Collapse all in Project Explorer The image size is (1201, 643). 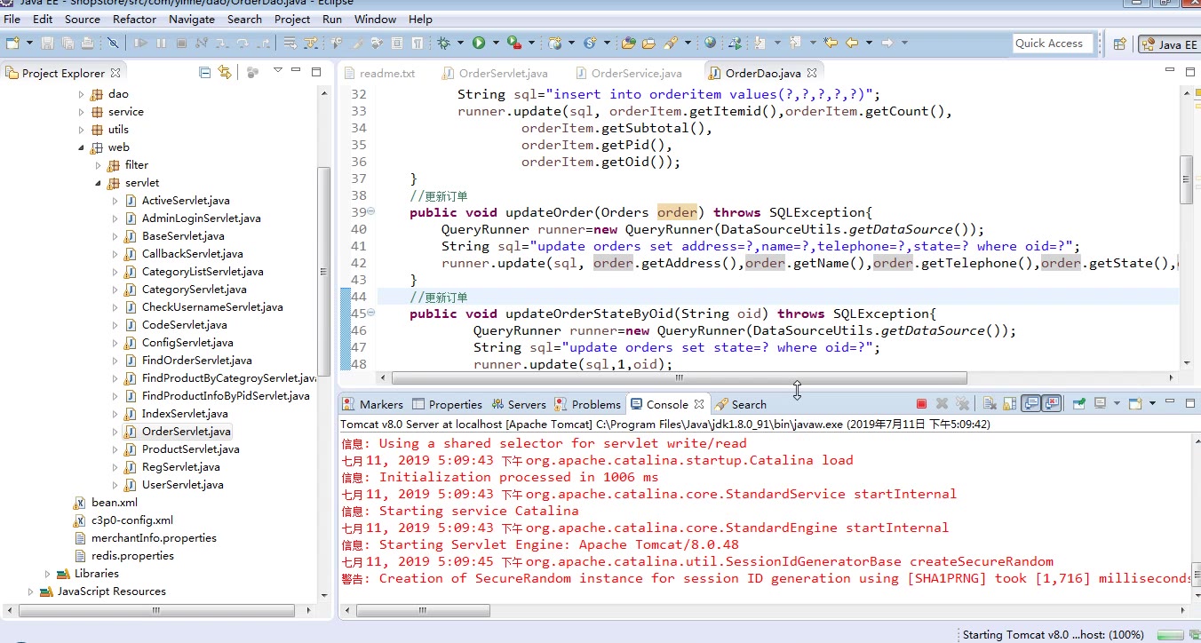[205, 73]
